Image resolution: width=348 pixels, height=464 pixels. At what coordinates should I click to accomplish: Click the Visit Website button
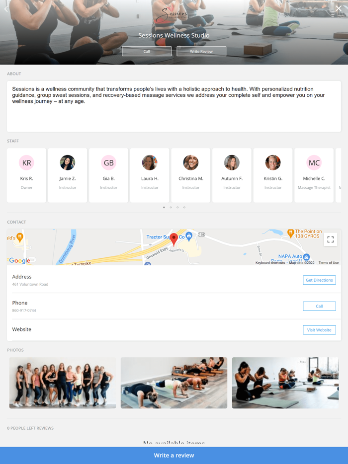[319, 330]
